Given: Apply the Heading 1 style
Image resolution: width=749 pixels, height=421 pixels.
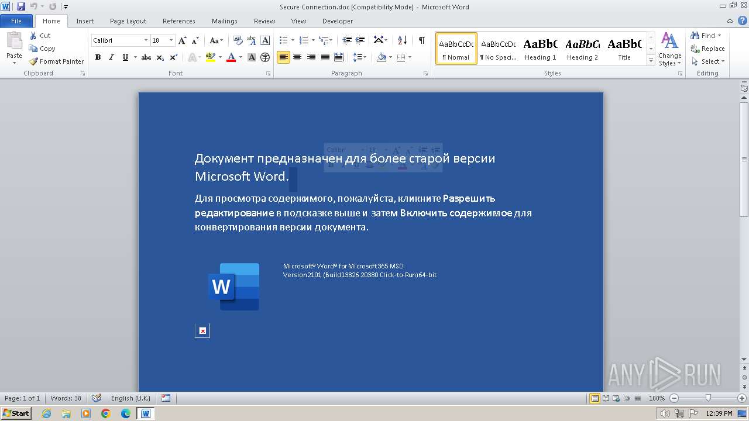Looking at the screenshot, I should tap(540, 49).
